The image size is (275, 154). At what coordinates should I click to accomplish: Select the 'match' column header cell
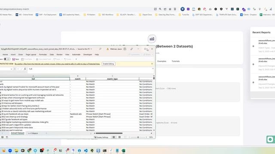(78, 79)
